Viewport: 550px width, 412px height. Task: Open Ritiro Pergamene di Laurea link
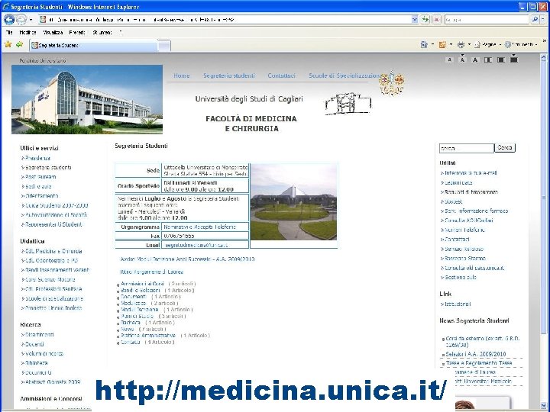click(151, 272)
